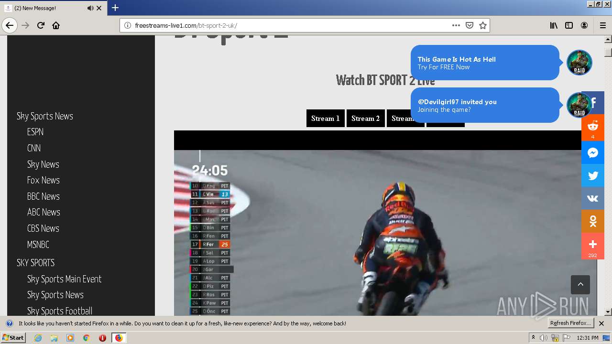The image size is (612, 344).
Task: Open Sky Sports Main Event link
Action: pyautogui.click(x=65, y=279)
